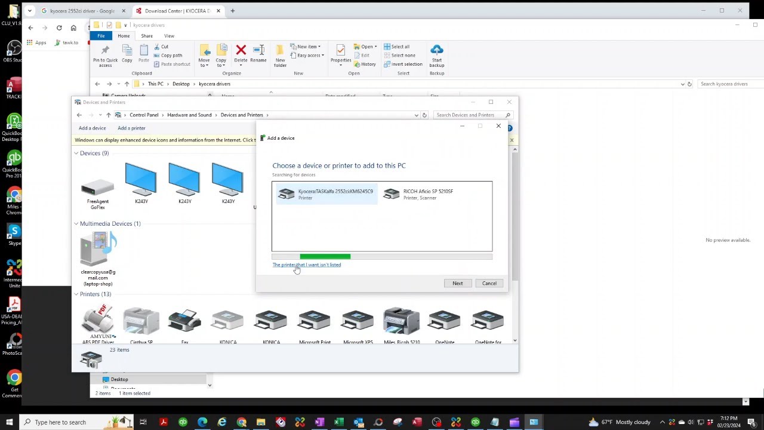The image size is (764, 430).
Task: Open the File tab in File Explorer
Action: 101,36
